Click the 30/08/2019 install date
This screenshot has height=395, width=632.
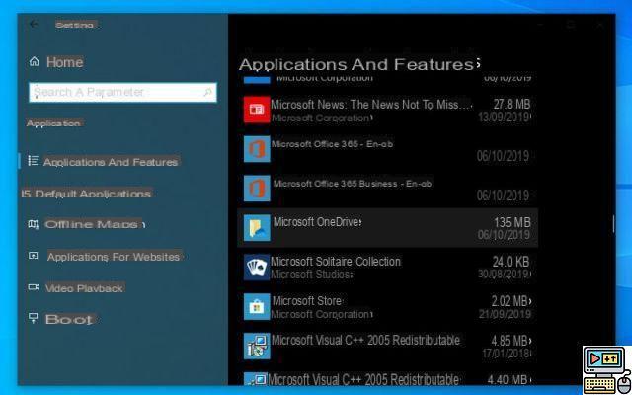[504, 275]
